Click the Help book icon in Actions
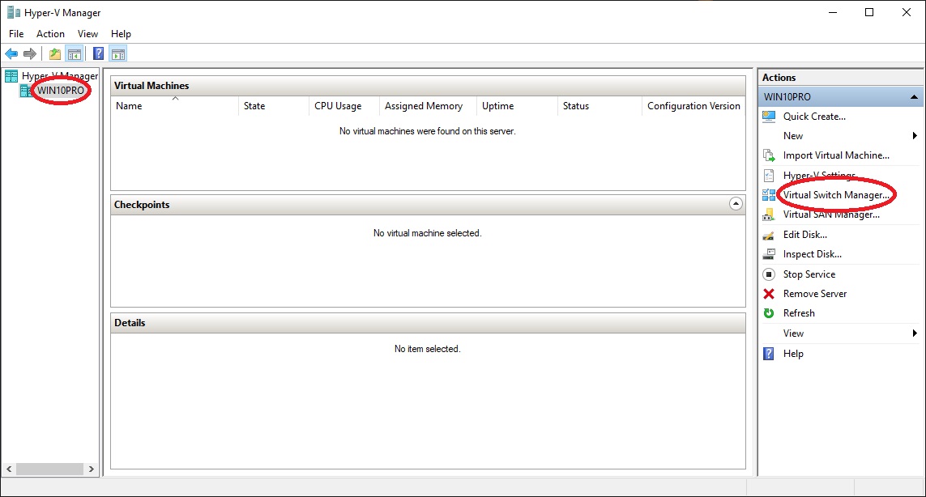The height and width of the screenshot is (497, 926). click(769, 354)
